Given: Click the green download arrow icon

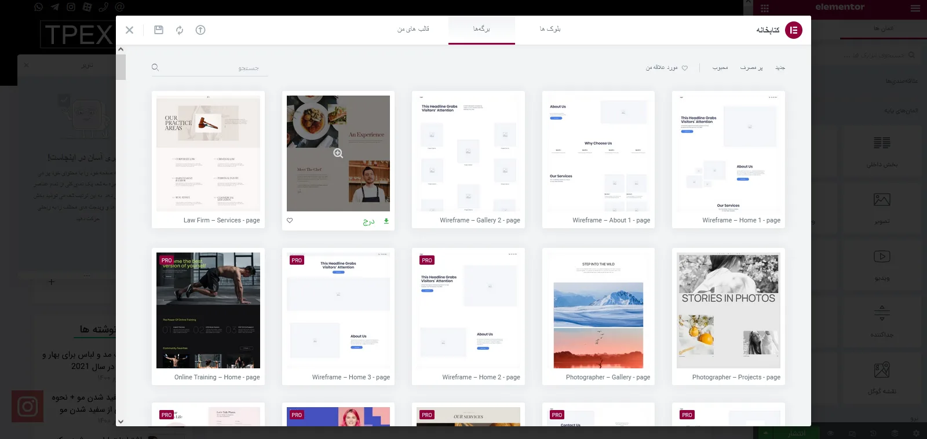Looking at the screenshot, I should (386, 221).
